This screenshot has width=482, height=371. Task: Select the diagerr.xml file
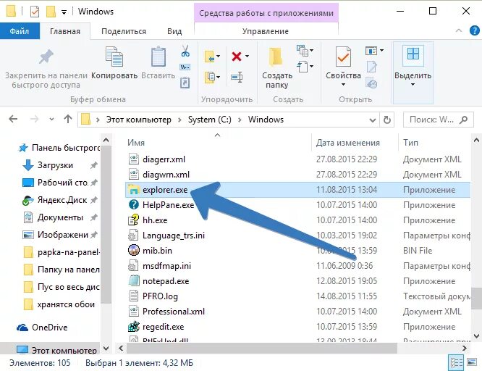[164, 159]
